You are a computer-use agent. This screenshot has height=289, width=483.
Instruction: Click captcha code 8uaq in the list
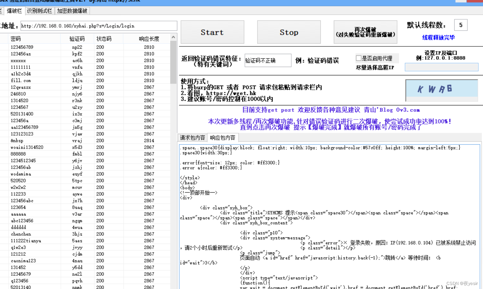pos(77,207)
